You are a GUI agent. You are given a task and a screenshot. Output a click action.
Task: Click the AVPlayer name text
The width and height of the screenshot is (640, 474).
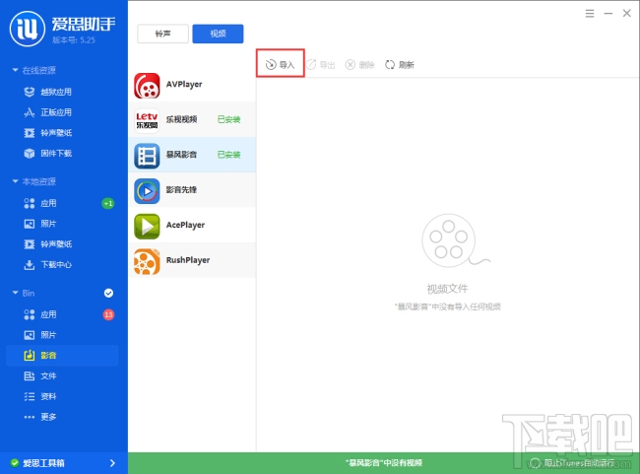(x=184, y=84)
